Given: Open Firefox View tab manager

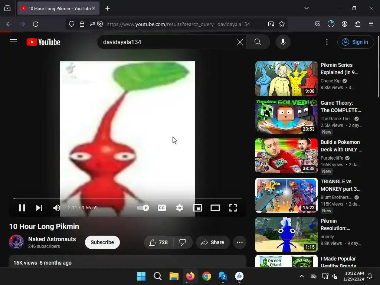Looking at the screenshot, I should tap(7, 9).
